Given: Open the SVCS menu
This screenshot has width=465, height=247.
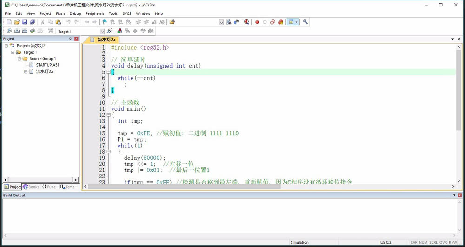Looking at the screenshot, I should coord(127,13).
